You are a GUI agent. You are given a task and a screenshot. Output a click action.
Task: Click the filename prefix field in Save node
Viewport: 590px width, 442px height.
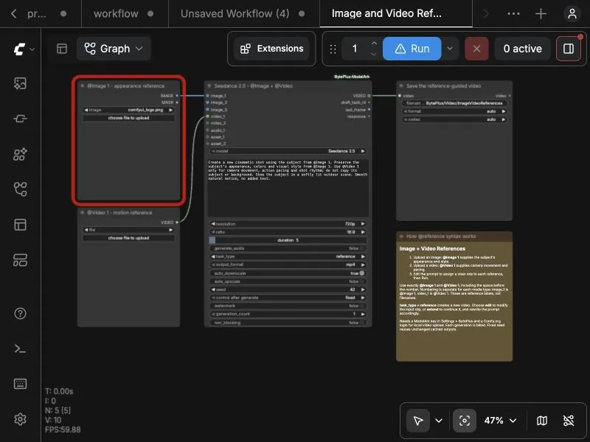click(x=454, y=103)
